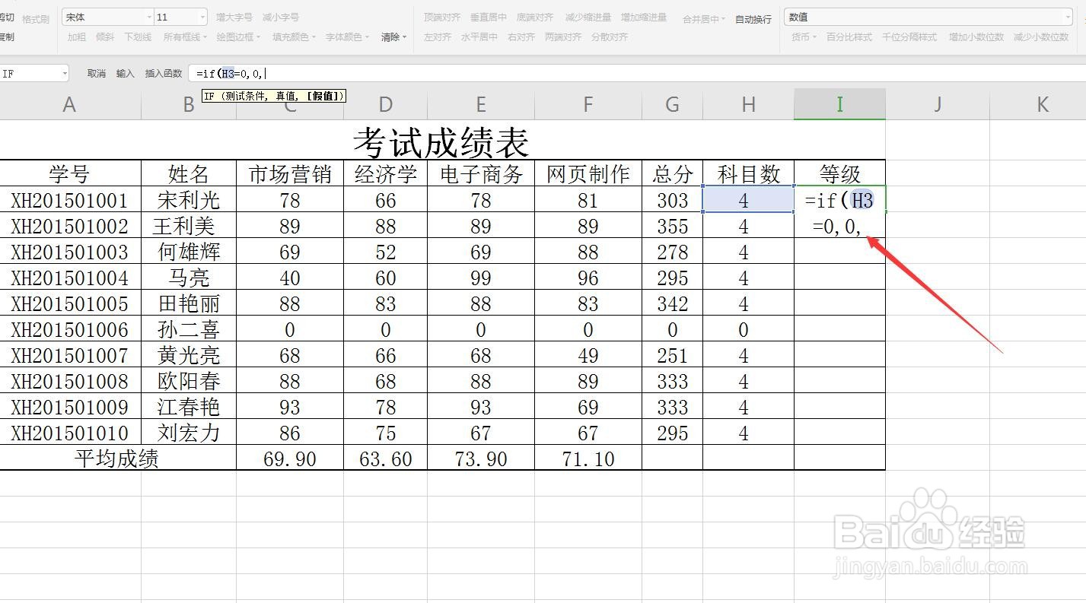This screenshot has width=1086, height=603.
Task: Confirm the formula entry (输入)
Action: tap(126, 73)
